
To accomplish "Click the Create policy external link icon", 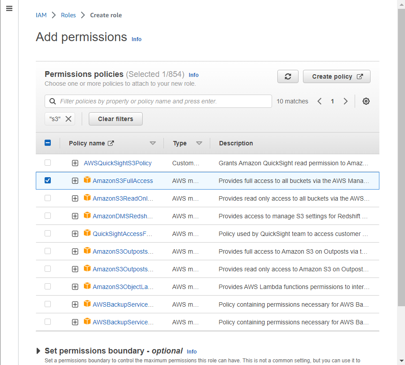I will tap(360, 76).
